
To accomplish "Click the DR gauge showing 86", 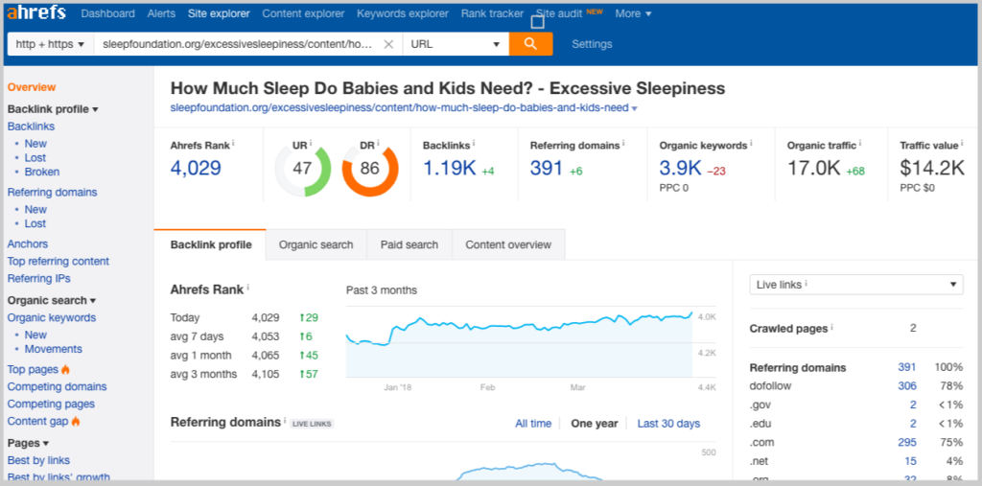I will pos(370,170).
